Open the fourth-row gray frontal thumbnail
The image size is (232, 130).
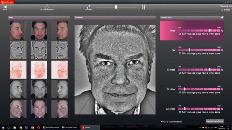pyautogui.click(x=39, y=89)
